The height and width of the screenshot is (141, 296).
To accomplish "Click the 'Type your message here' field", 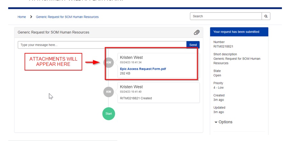I will coord(102,45).
